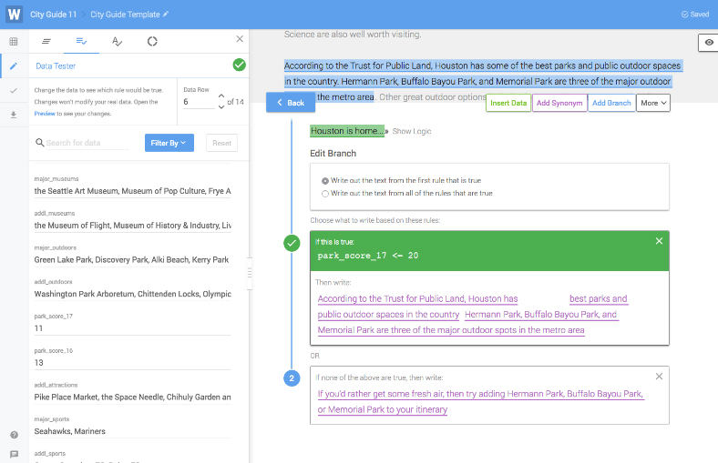Select the pencil edit sidebar icon
This screenshot has width=718, height=463.
(14, 66)
